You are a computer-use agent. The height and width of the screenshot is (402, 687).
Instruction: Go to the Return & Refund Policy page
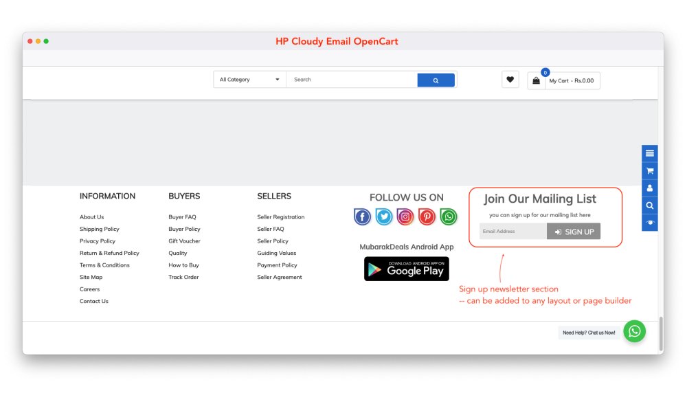coord(109,253)
